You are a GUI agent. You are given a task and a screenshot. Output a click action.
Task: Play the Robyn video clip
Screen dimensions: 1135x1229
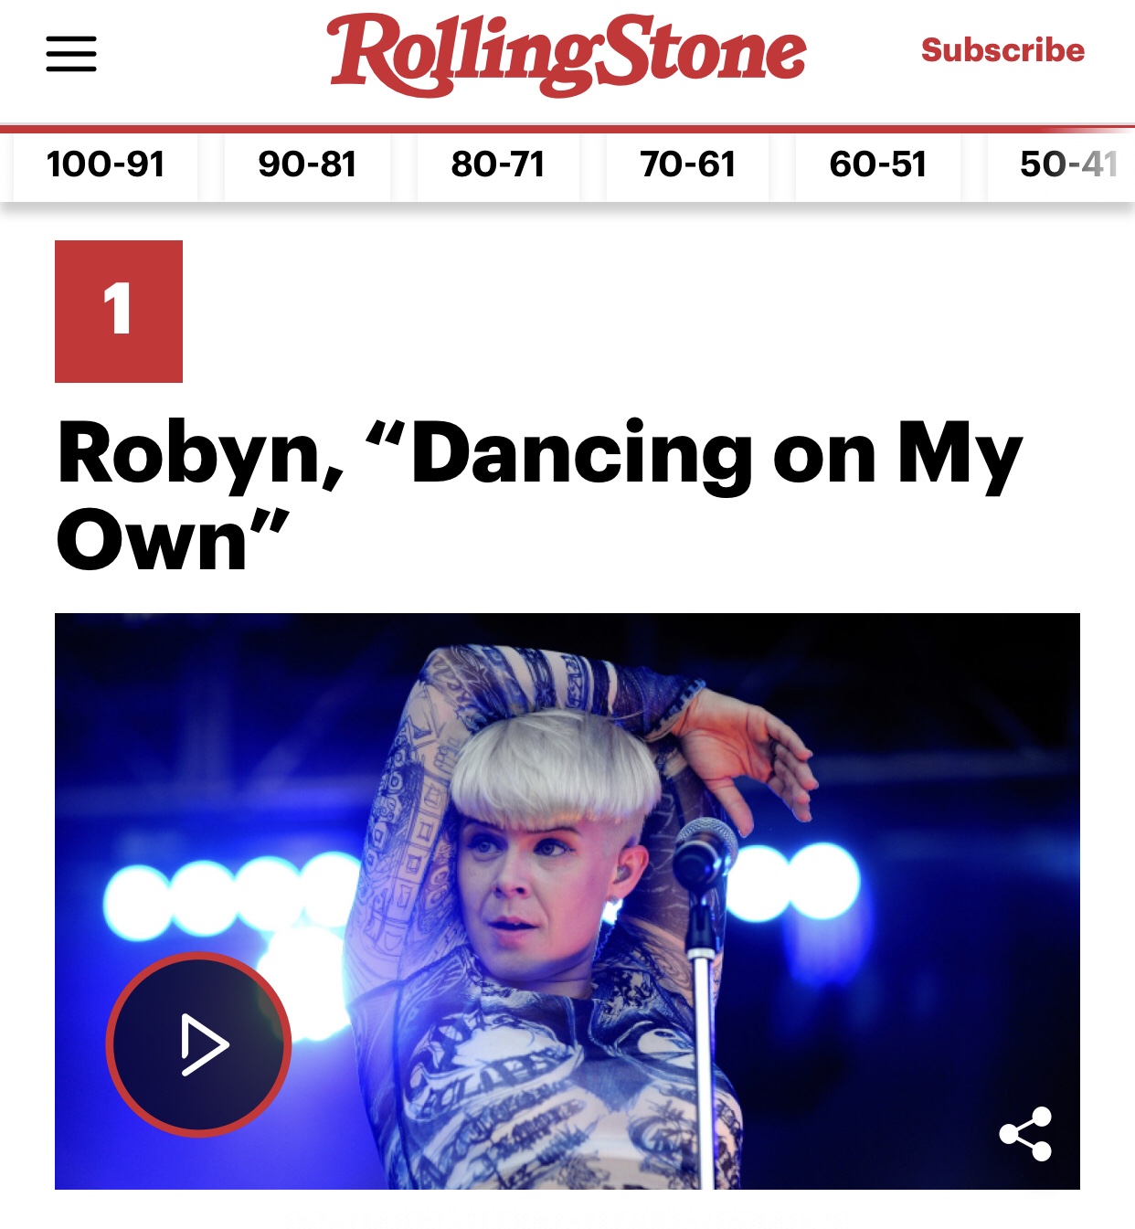(199, 1044)
